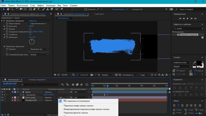206x116 pixels.
Task: Select the Brush tool
Action: pos(43,9)
